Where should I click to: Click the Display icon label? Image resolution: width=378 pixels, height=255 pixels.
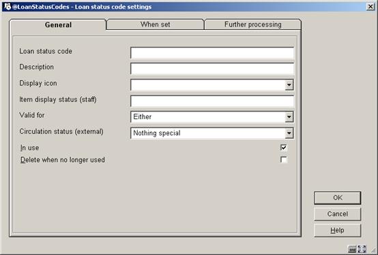pyautogui.click(x=38, y=83)
